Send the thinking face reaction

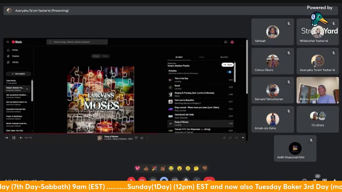click(196, 168)
